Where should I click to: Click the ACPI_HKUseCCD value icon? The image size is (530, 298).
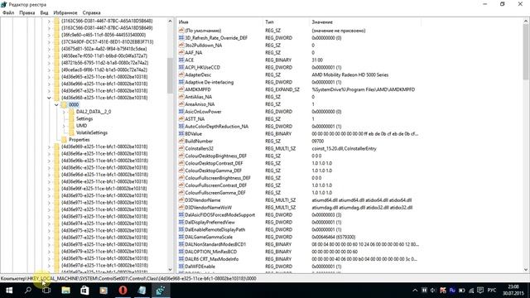pyautogui.click(x=181, y=68)
